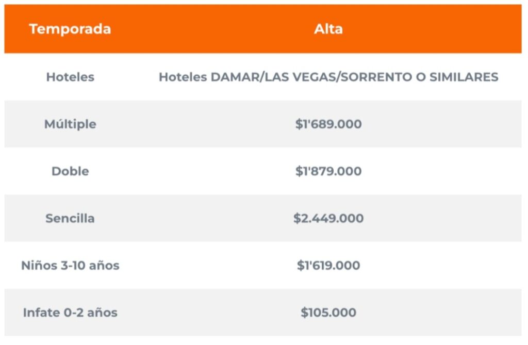Click the $105.000 price
Viewport: 528px width, 345px height.
(328, 313)
